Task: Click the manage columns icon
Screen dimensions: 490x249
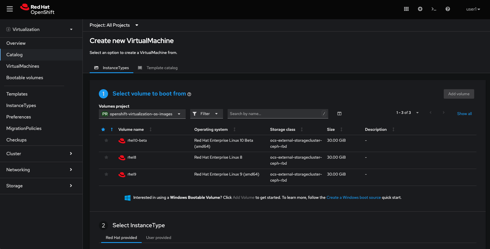Action: click(339, 114)
